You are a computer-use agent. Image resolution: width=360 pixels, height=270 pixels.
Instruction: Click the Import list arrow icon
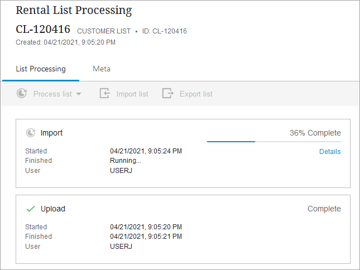(105, 94)
